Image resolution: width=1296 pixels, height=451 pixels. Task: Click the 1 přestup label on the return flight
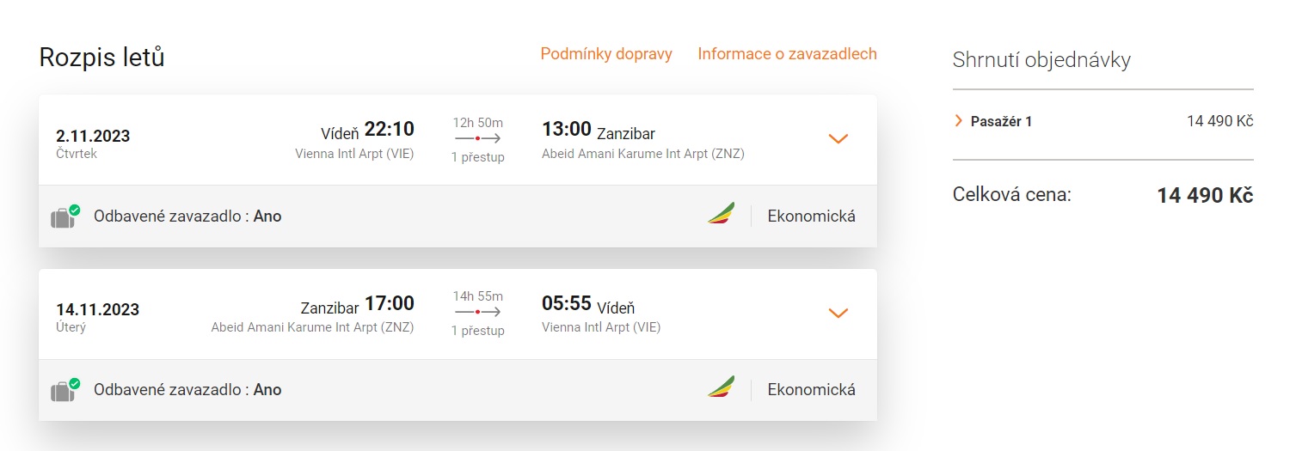click(477, 331)
